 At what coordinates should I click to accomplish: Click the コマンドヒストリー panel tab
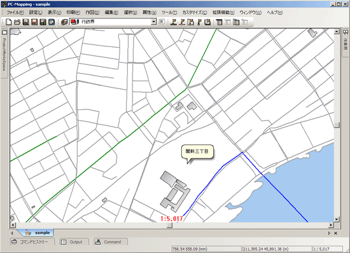click(32, 242)
